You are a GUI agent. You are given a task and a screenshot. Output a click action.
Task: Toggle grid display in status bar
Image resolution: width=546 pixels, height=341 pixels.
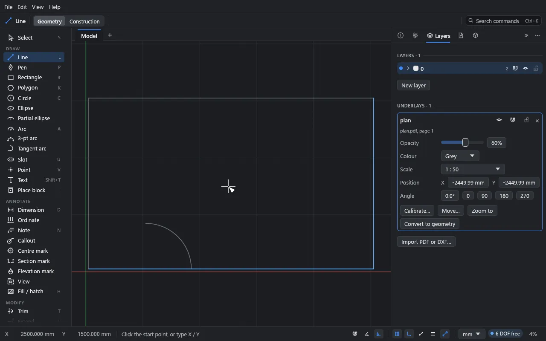tap(397, 334)
